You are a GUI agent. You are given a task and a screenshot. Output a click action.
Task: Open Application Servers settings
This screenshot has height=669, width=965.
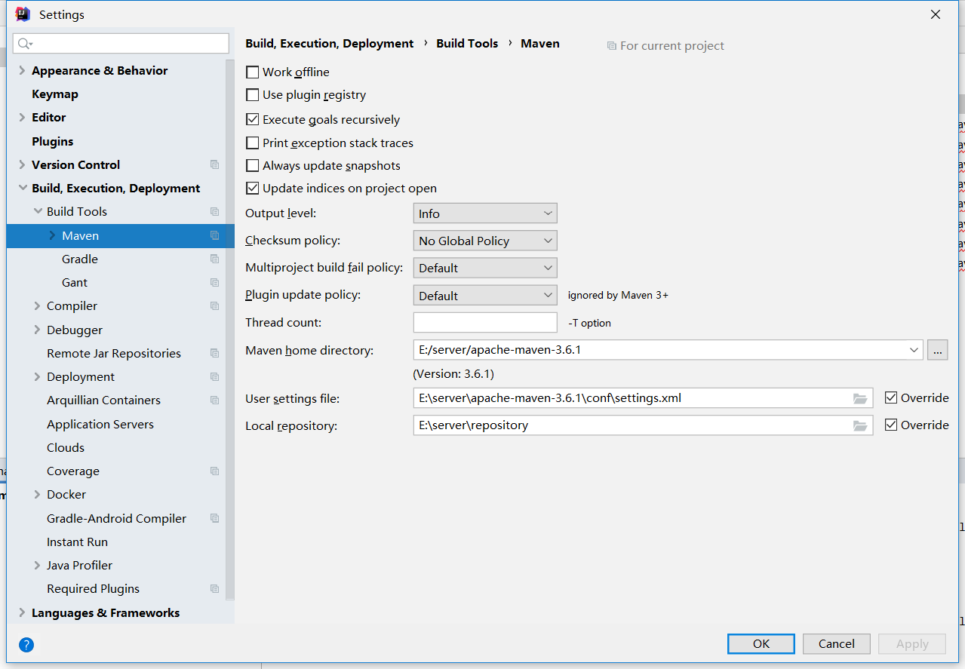100,424
